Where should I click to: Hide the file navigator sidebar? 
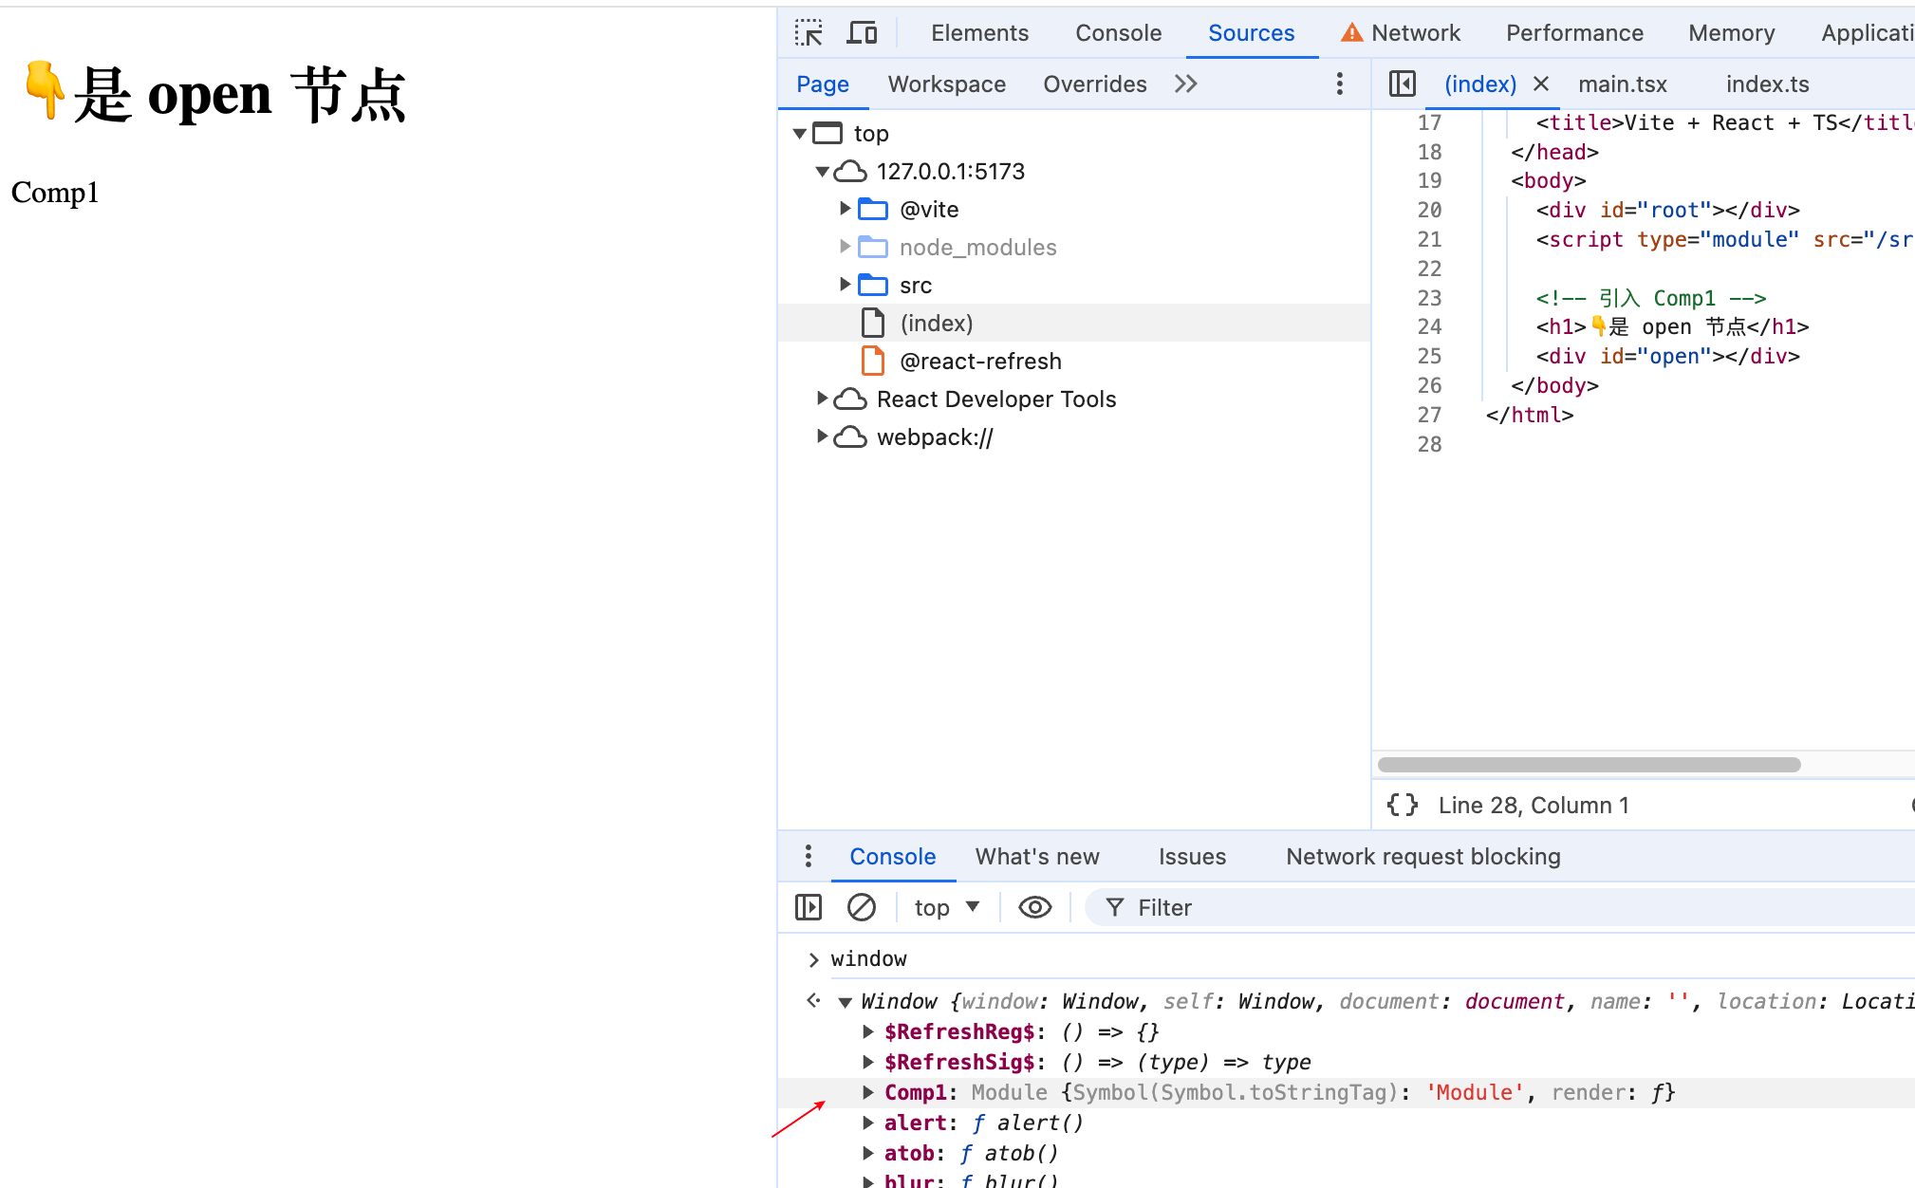pos(1402,84)
